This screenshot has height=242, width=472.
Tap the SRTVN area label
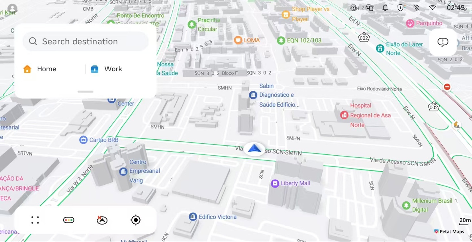[25, 153]
